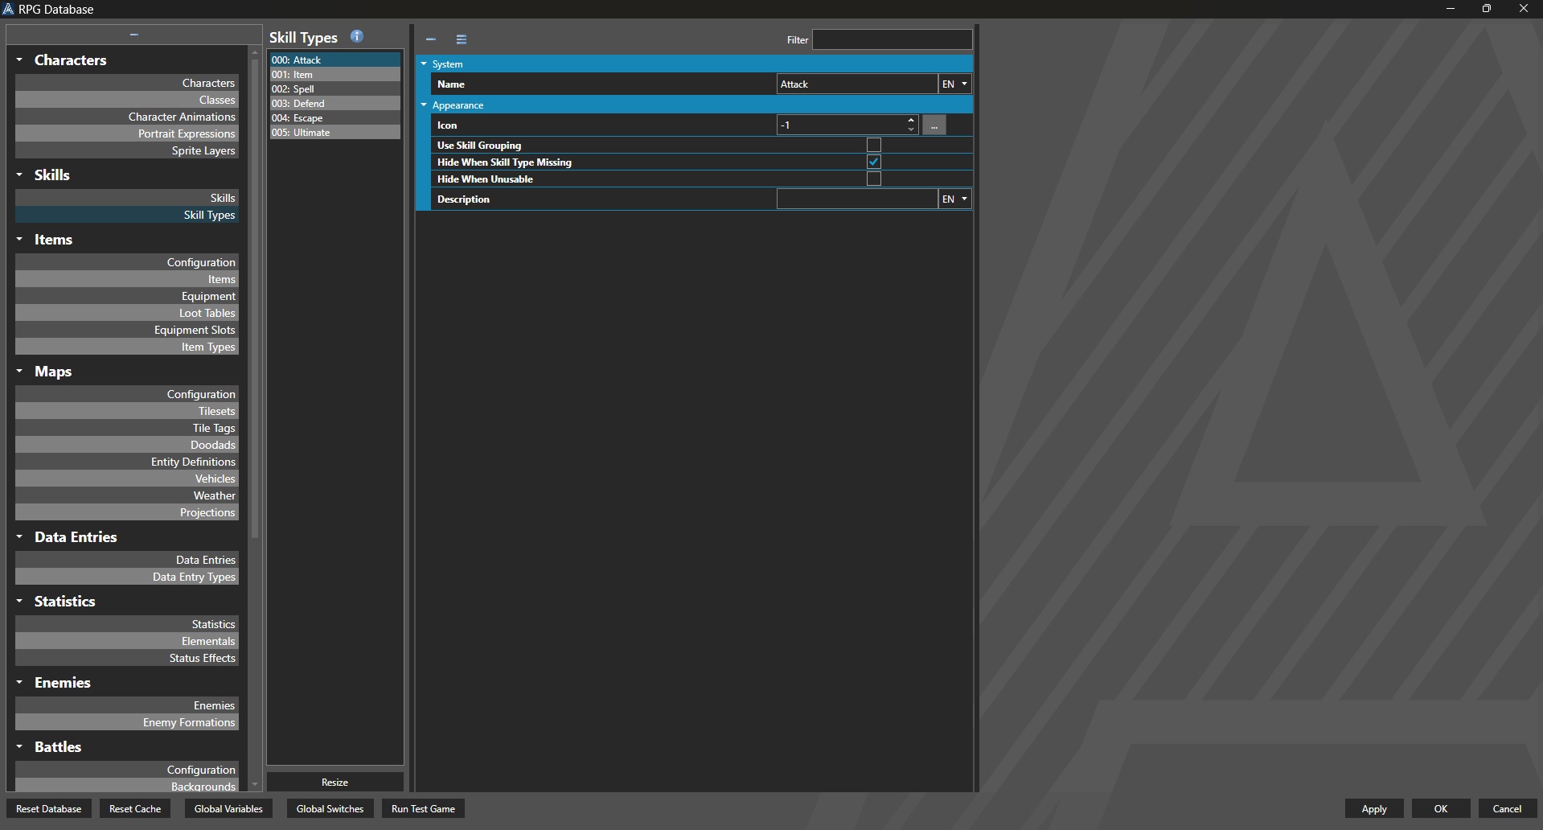Click into the Filter text field
1543x830 pixels.
point(892,39)
